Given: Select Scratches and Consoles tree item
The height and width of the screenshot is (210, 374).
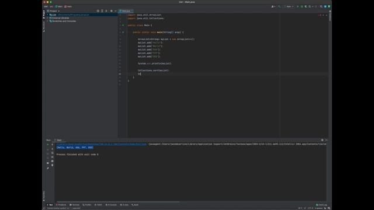Looking at the screenshot, I should (x=64, y=21).
